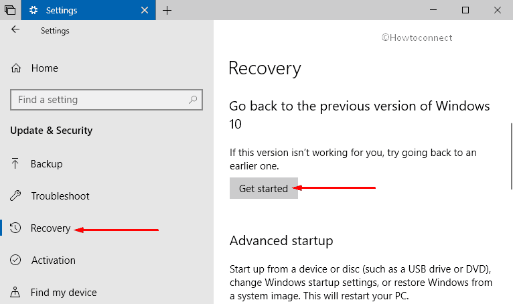Click the back arrow in Settings
Image resolution: width=513 pixels, height=304 pixels.
coord(15,29)
